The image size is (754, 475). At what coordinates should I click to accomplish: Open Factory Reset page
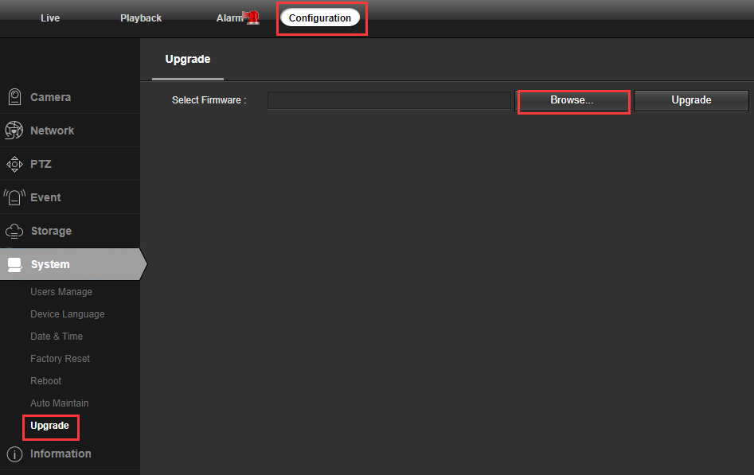point(60,359)
